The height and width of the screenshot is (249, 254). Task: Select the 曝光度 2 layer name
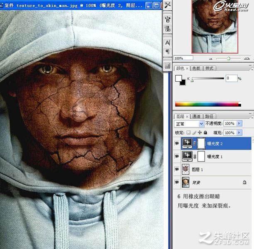pos(215,144)
